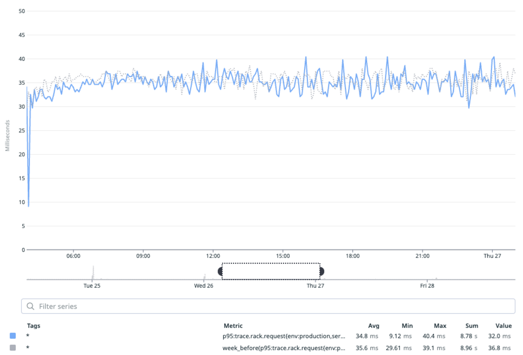
Task: Sort series by Min column
Action: pos(407,326)
